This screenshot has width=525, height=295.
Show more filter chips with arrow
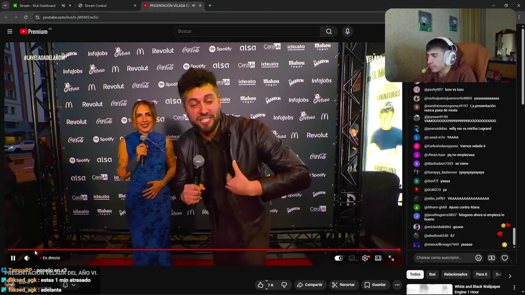tap(510, 276)
